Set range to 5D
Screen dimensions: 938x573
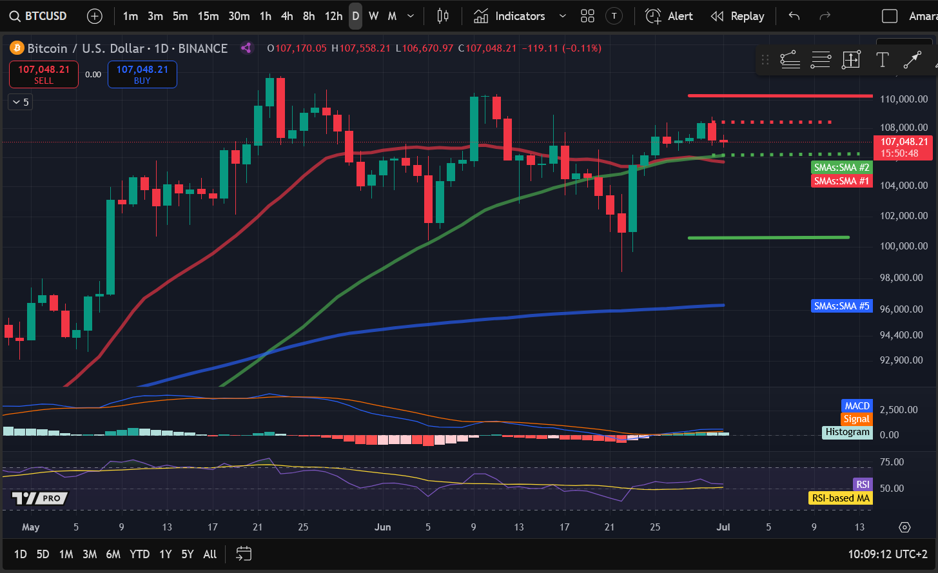[43, 554]
